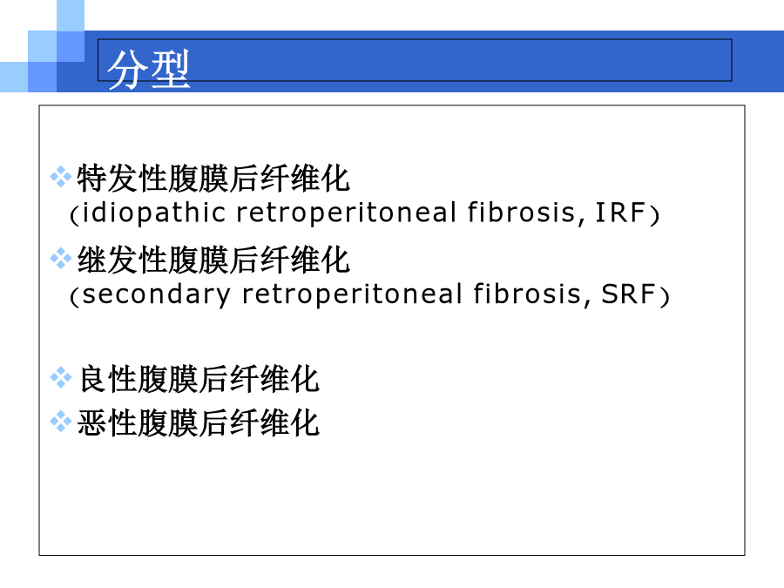Click blank area below the 恶性腹膜后纤维化 bullet
The image size is (784, 588).
click(x=392, y=497)
